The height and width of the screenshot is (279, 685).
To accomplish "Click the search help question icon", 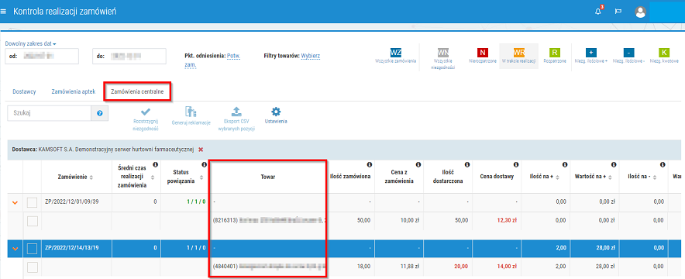I will [x=100, y=113].
